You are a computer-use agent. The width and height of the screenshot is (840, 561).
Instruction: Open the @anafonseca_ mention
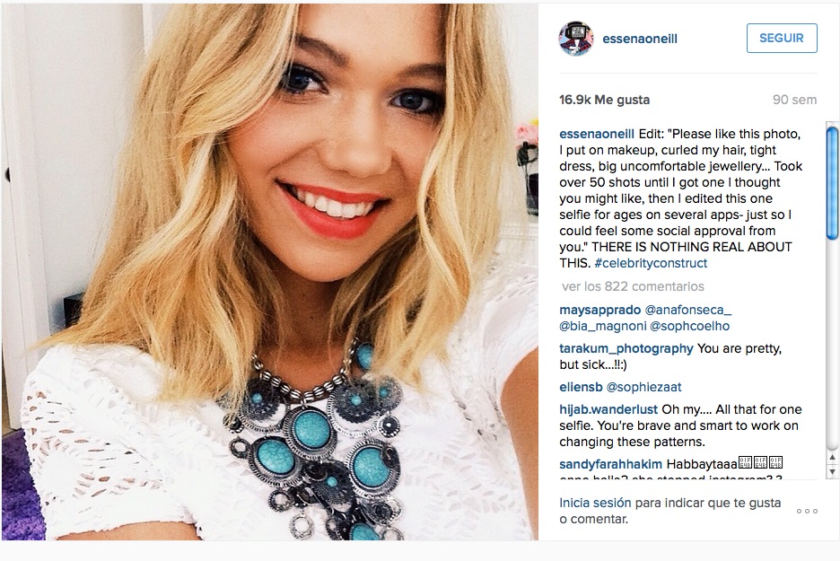[x=687, y=311]
